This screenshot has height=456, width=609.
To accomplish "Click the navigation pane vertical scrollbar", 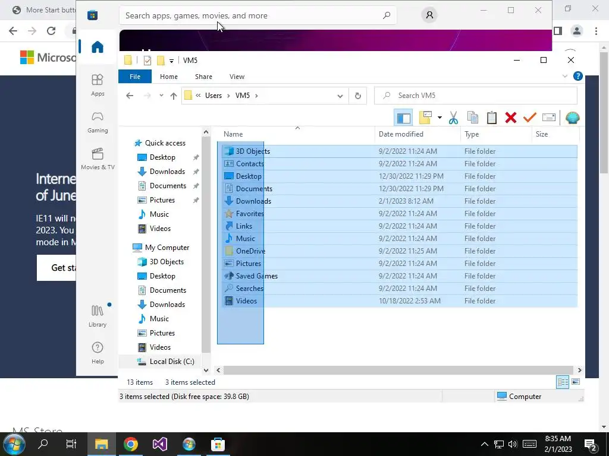I will (206, 245).
